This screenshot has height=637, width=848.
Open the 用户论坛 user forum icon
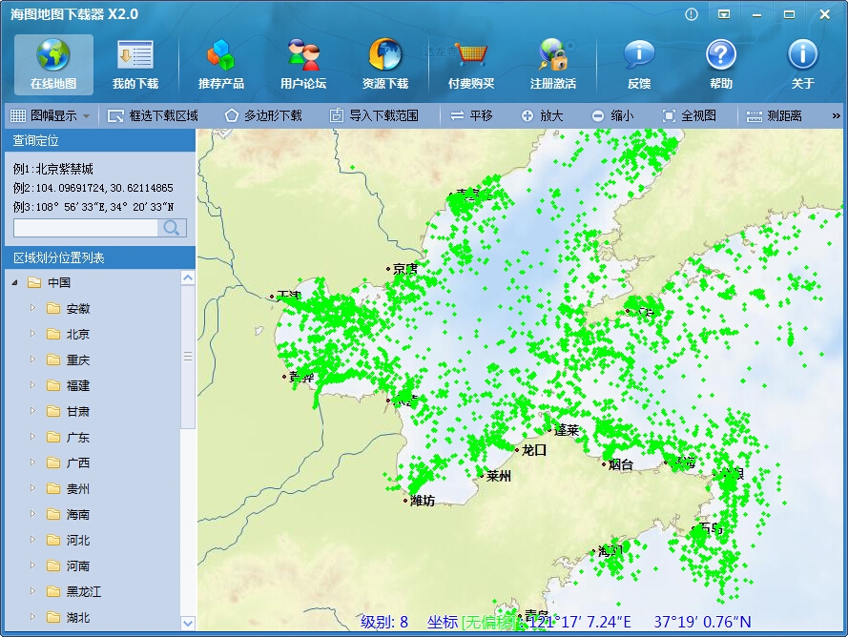(303, 64)
